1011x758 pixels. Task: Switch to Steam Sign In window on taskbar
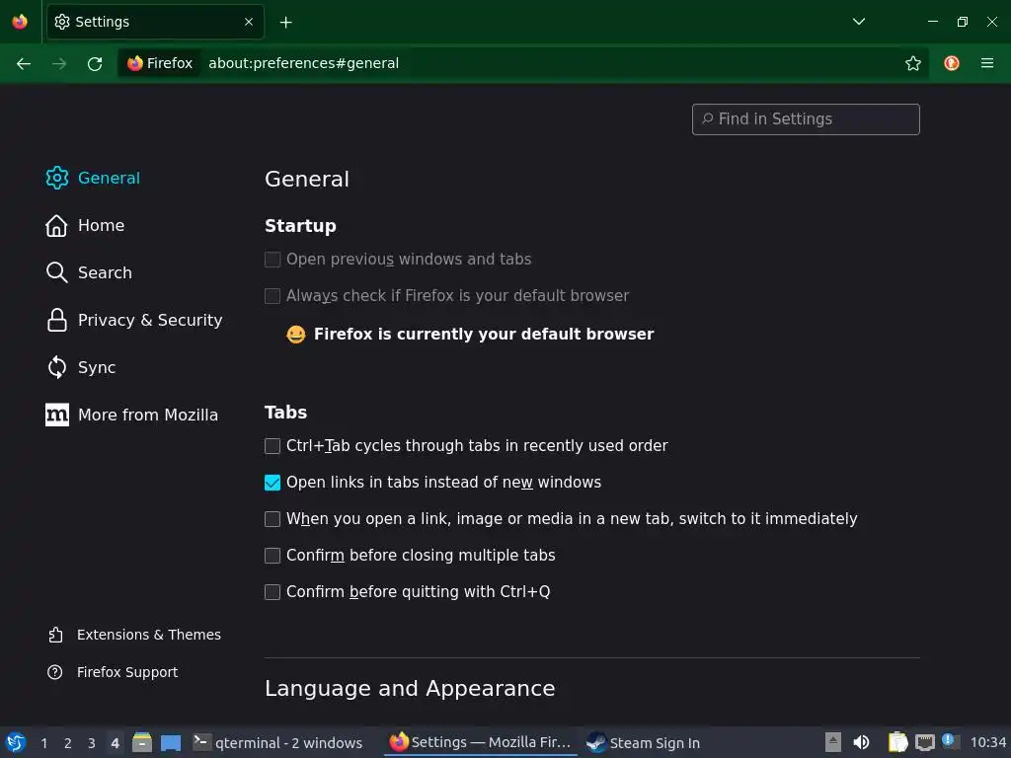click(644, 743)
